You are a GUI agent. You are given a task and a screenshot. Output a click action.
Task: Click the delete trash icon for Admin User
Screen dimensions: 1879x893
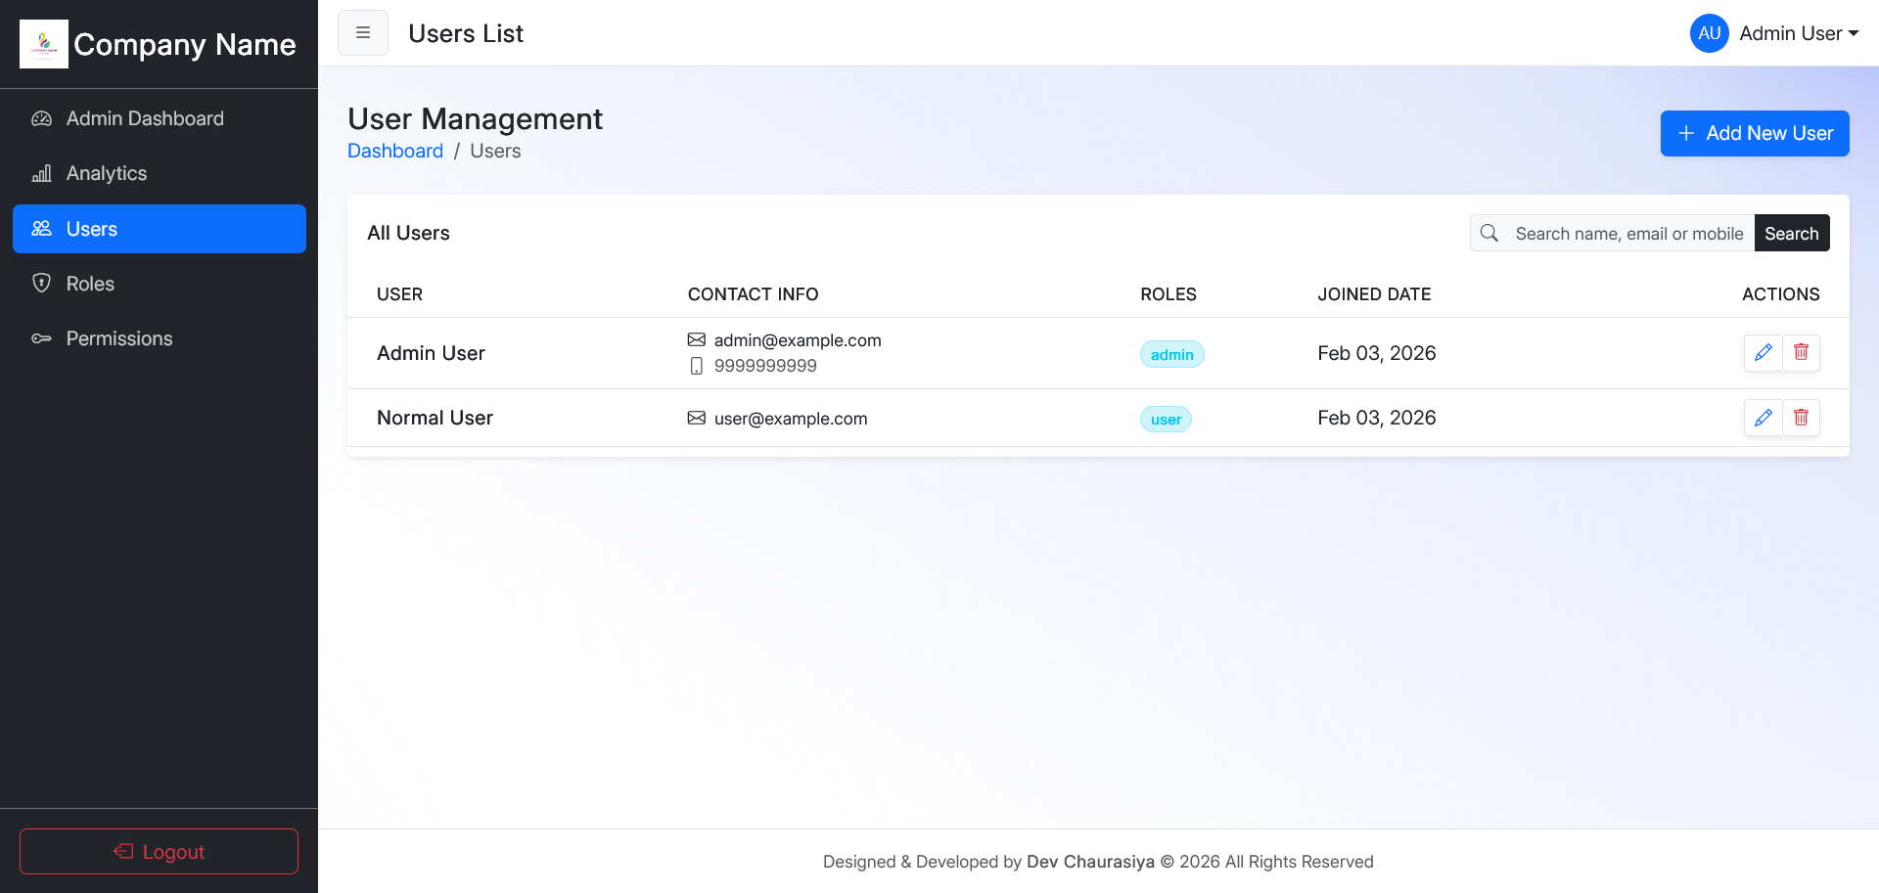pyautogui.click(x=1801, y=353)
